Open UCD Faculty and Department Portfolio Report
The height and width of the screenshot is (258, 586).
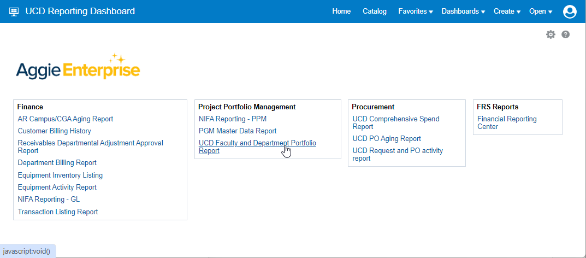click(x=257, y=147)
